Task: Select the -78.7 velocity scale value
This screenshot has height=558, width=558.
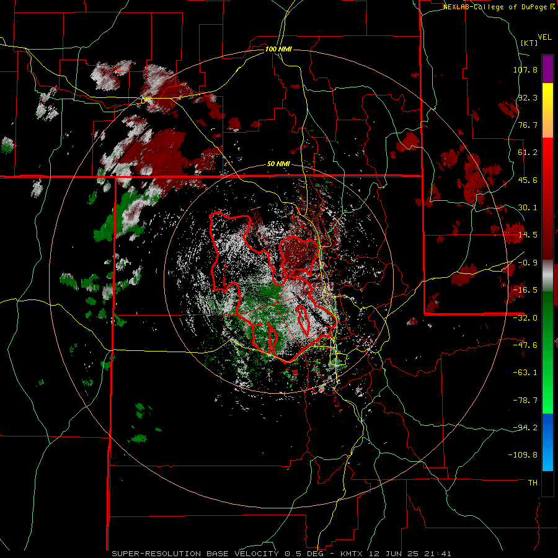Action: (525, 401)
